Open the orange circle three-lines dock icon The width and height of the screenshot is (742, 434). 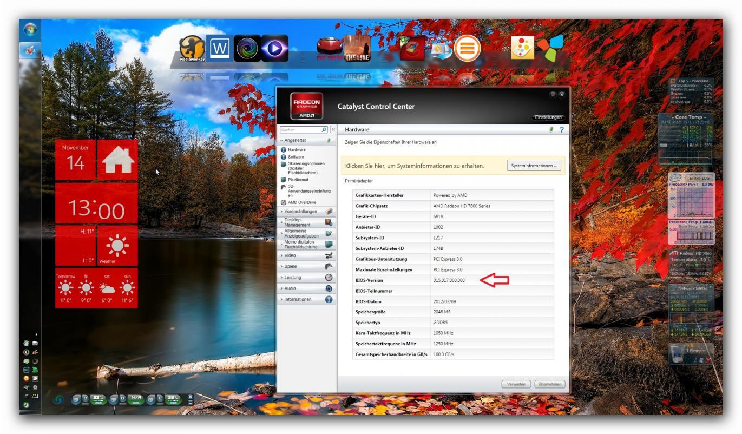[467, 48]
